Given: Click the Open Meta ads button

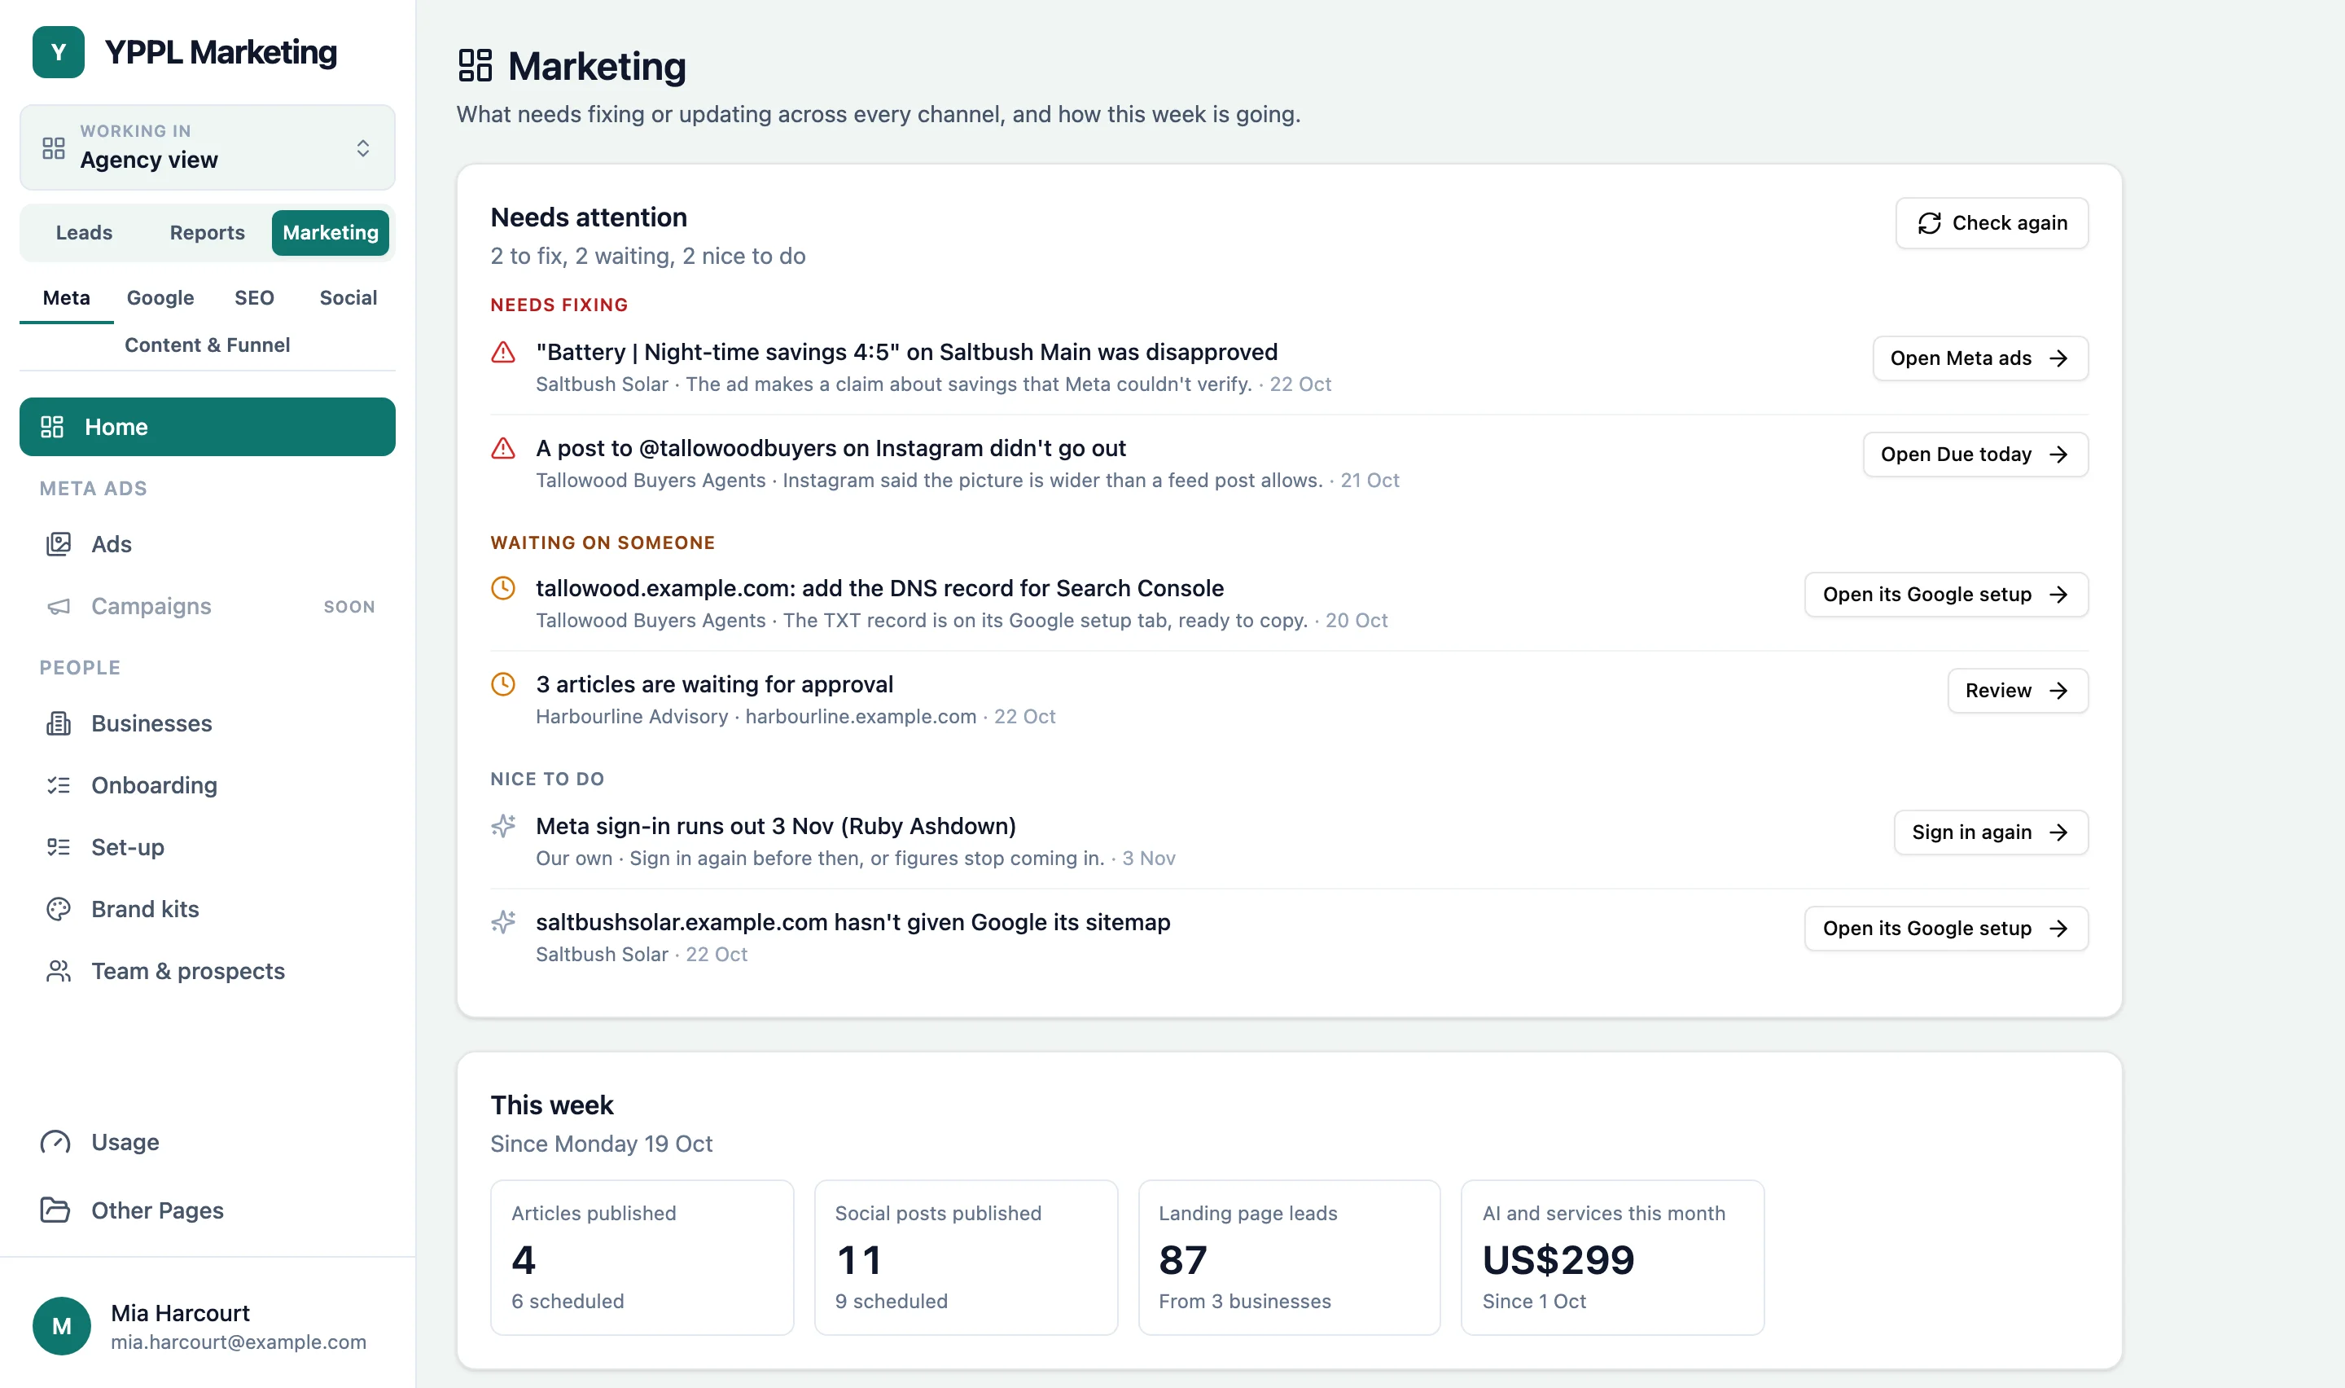Looking at the screenshot, I should pos(1979,358).
